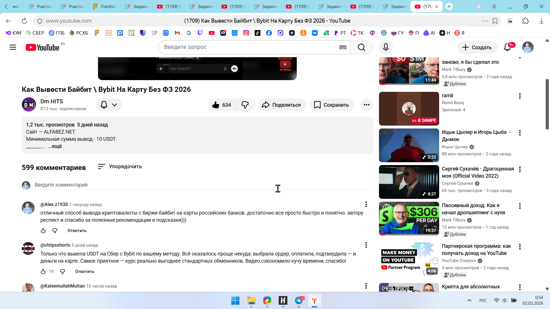Screen dimensions: 550x309
Task: Open the Упорядочить sort comments dropdown
Action: pos(120,167)
